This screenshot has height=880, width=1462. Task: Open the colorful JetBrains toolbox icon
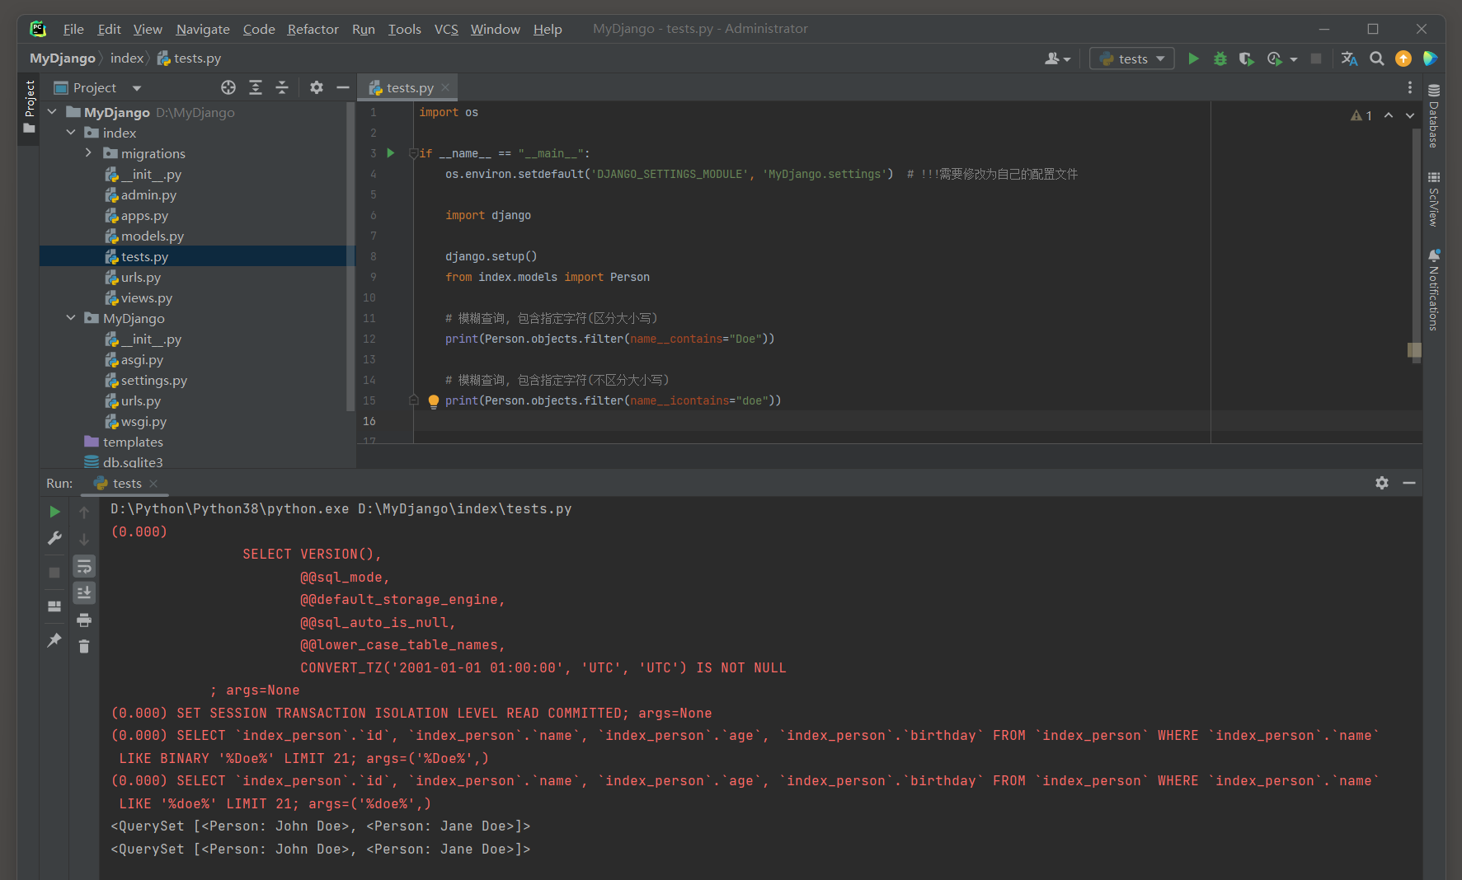[x=1430, y=59]
